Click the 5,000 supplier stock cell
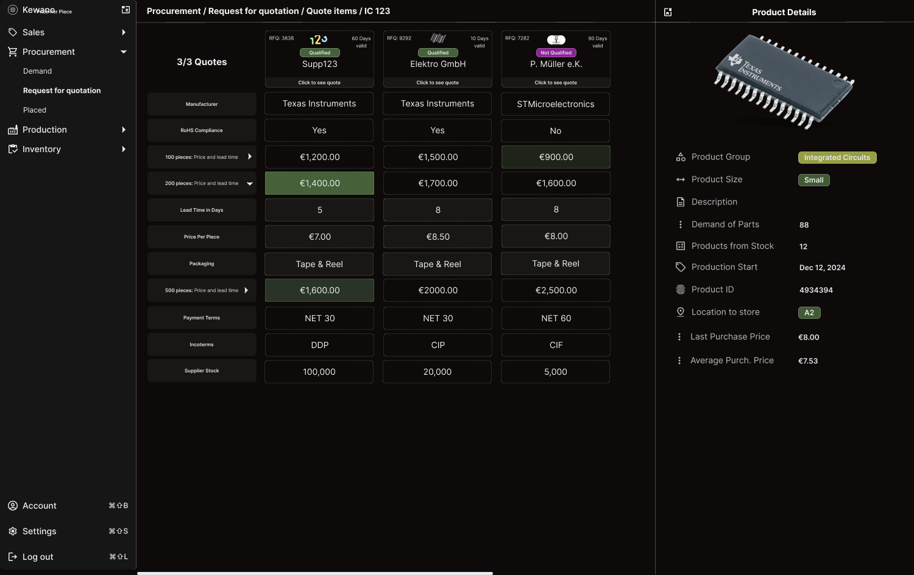Image resolution: width=914 pixels, height=575 pixels. pyautogui.click(x=556, y=372)
